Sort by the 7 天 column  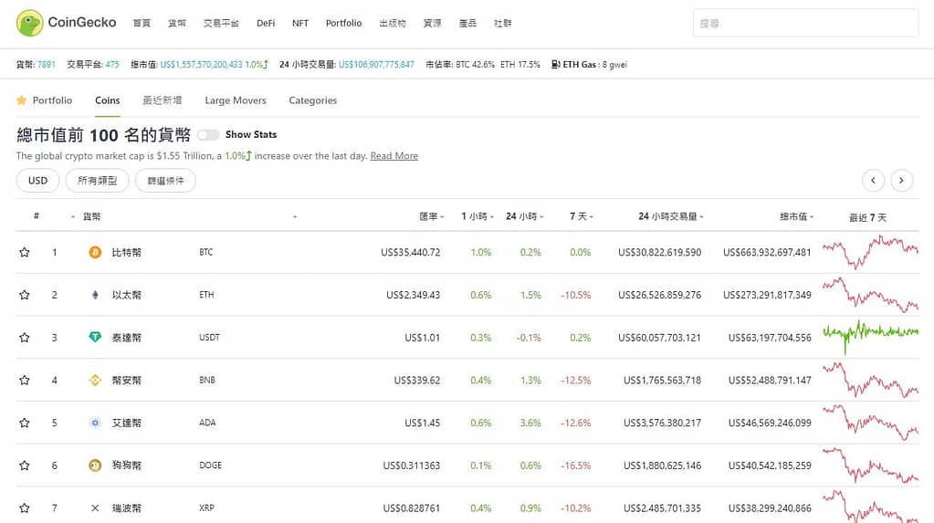coord(581,216)
